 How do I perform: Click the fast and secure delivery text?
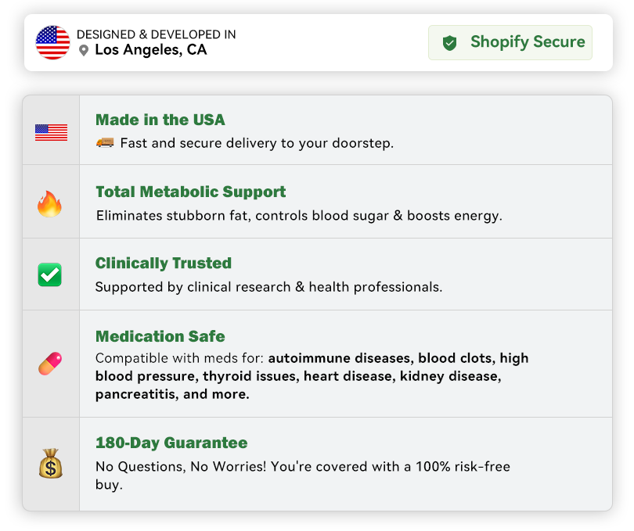point(256,143)
